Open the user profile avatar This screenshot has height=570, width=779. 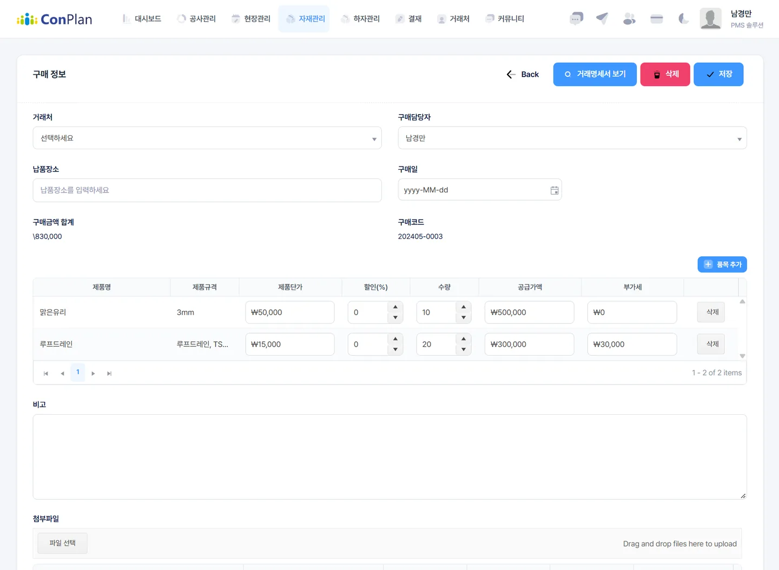[710, 19]
